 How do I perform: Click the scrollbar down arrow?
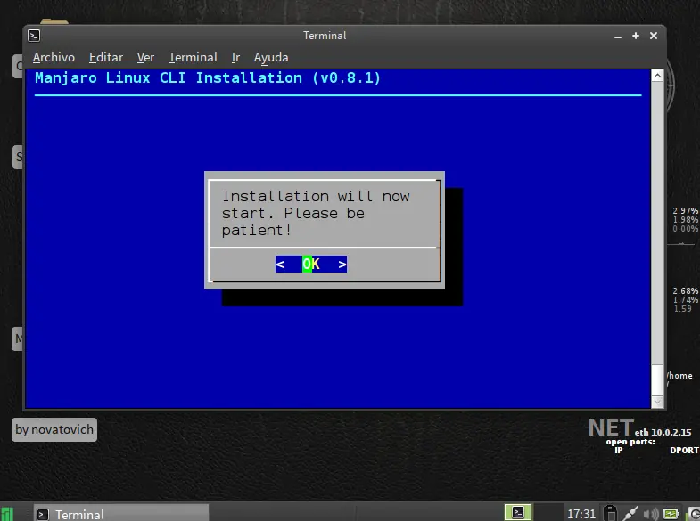(657, 402)
